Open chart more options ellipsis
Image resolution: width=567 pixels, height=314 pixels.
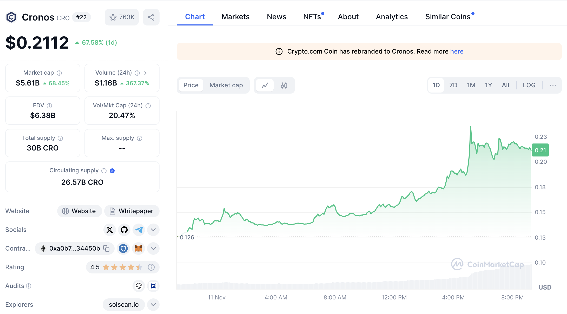click(553, 85)
